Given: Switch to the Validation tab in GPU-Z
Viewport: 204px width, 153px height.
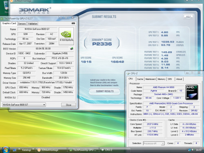Looking at the screenshot, I should (33, 24).
